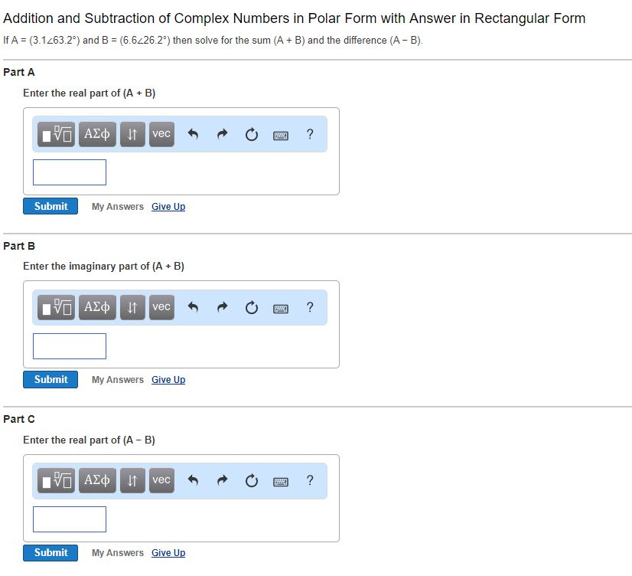The image size is (632, 576).
Task: Reset the answer in Part A
Action: 251,134
